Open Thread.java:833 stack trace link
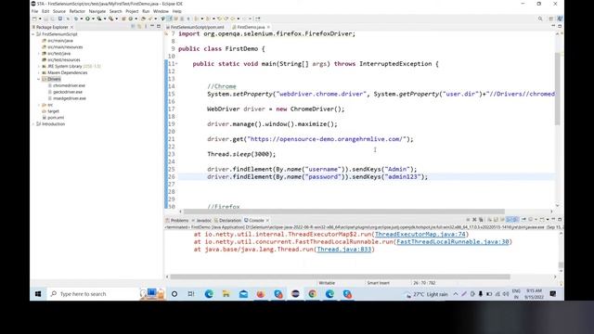 [344, 250]
